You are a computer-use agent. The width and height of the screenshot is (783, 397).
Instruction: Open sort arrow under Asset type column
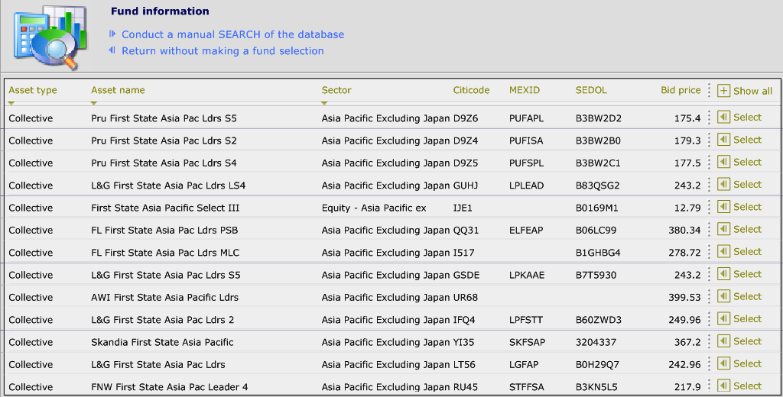pyautogui.click(x=11, y=103)
